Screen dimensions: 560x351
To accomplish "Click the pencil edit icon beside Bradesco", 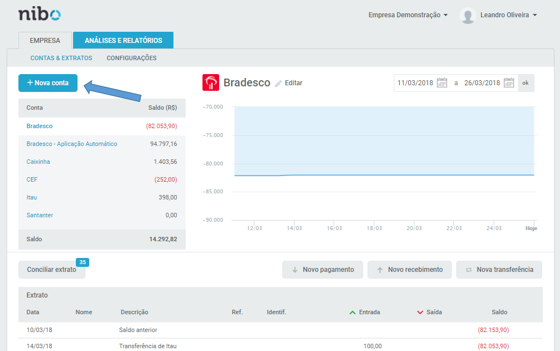I will 278,84.
